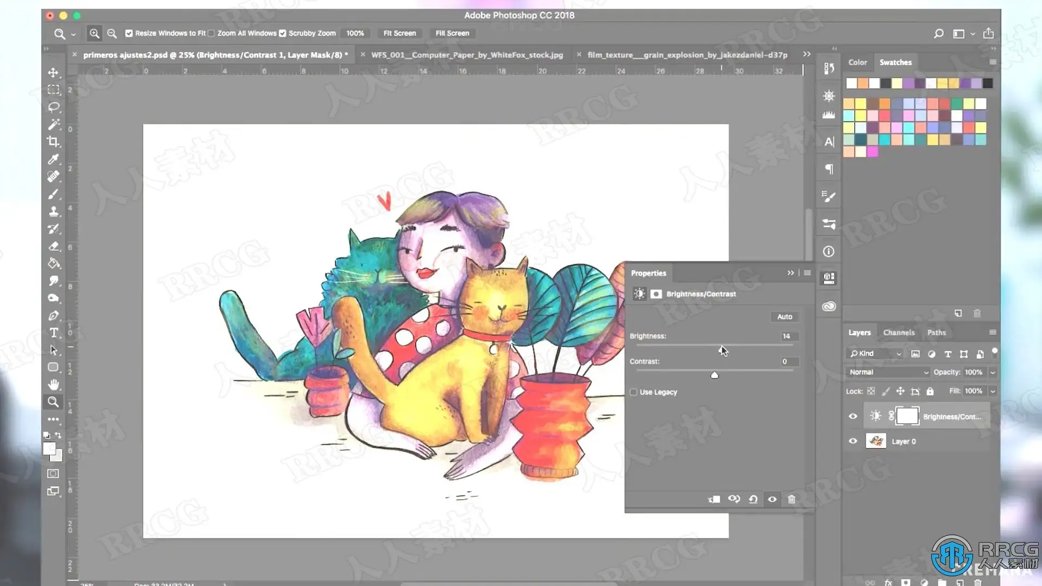
Task: Uncheck Scrubby Zoom option
Action: (283, 33)
